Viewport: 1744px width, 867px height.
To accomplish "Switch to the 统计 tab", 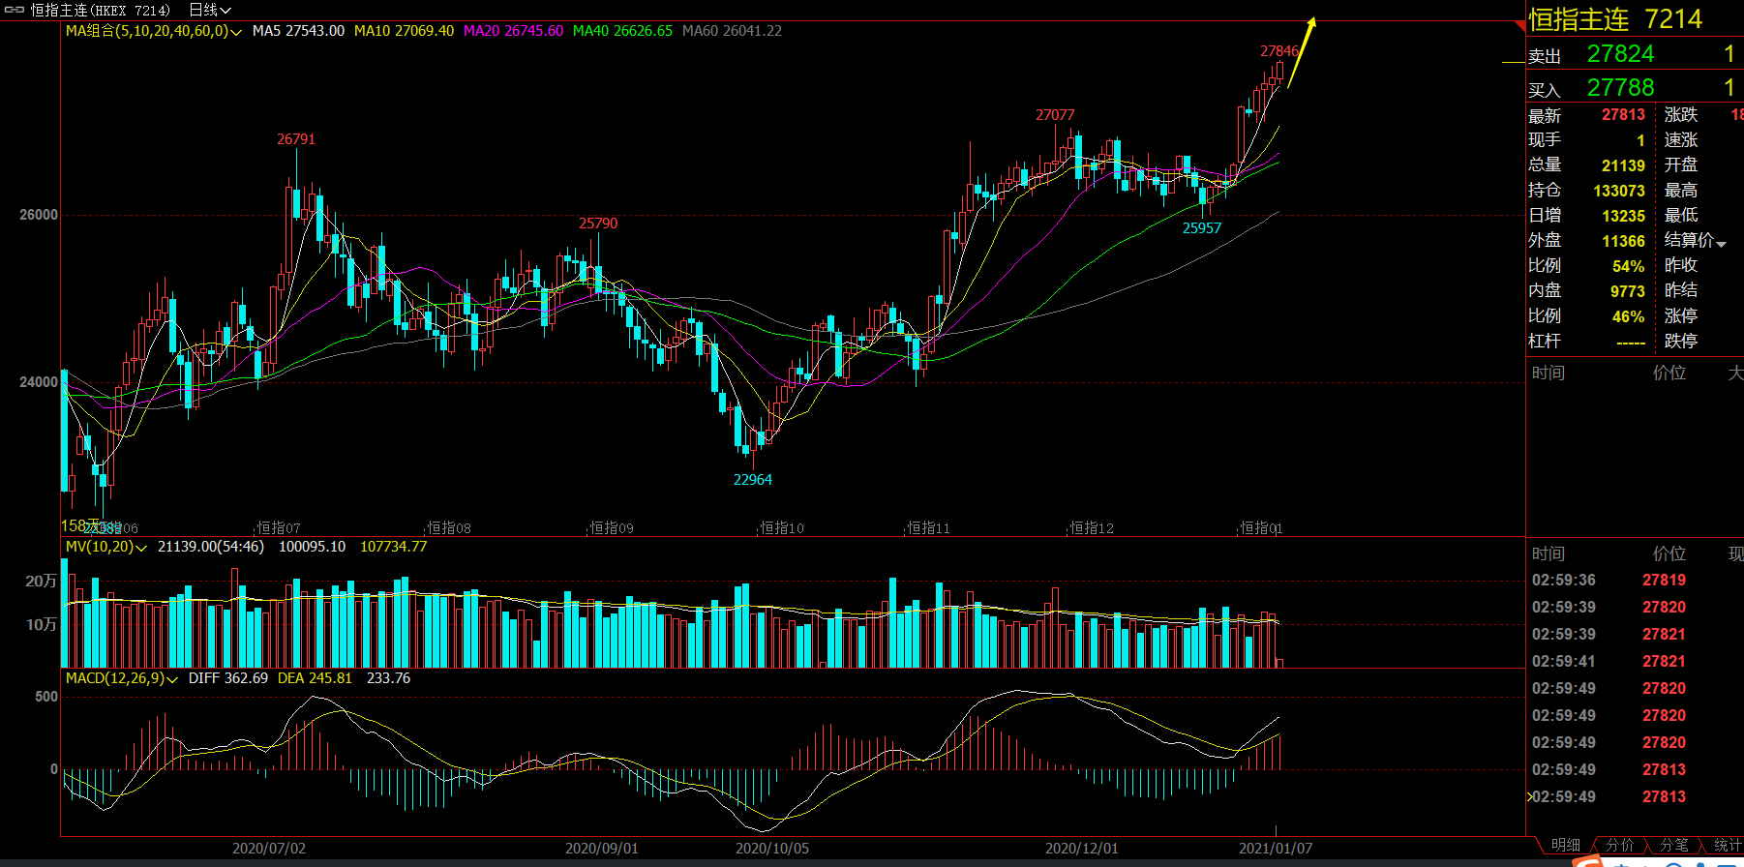I will click(x=1728, y=845).
